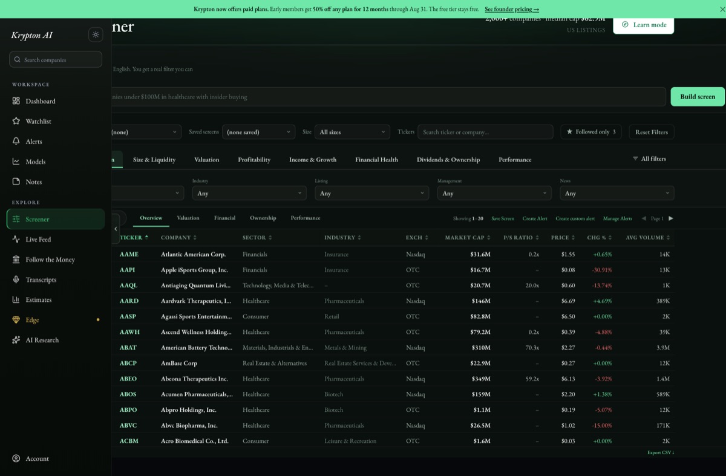The height and width of the screenshot is (476, 726).
Task: Click Export CSV link
Action: pos(661,452)
